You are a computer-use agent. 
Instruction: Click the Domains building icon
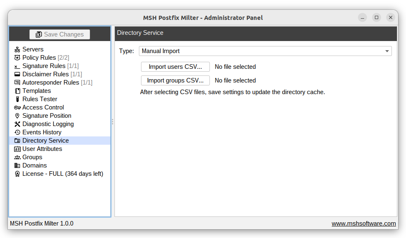[x=17, y=165]
